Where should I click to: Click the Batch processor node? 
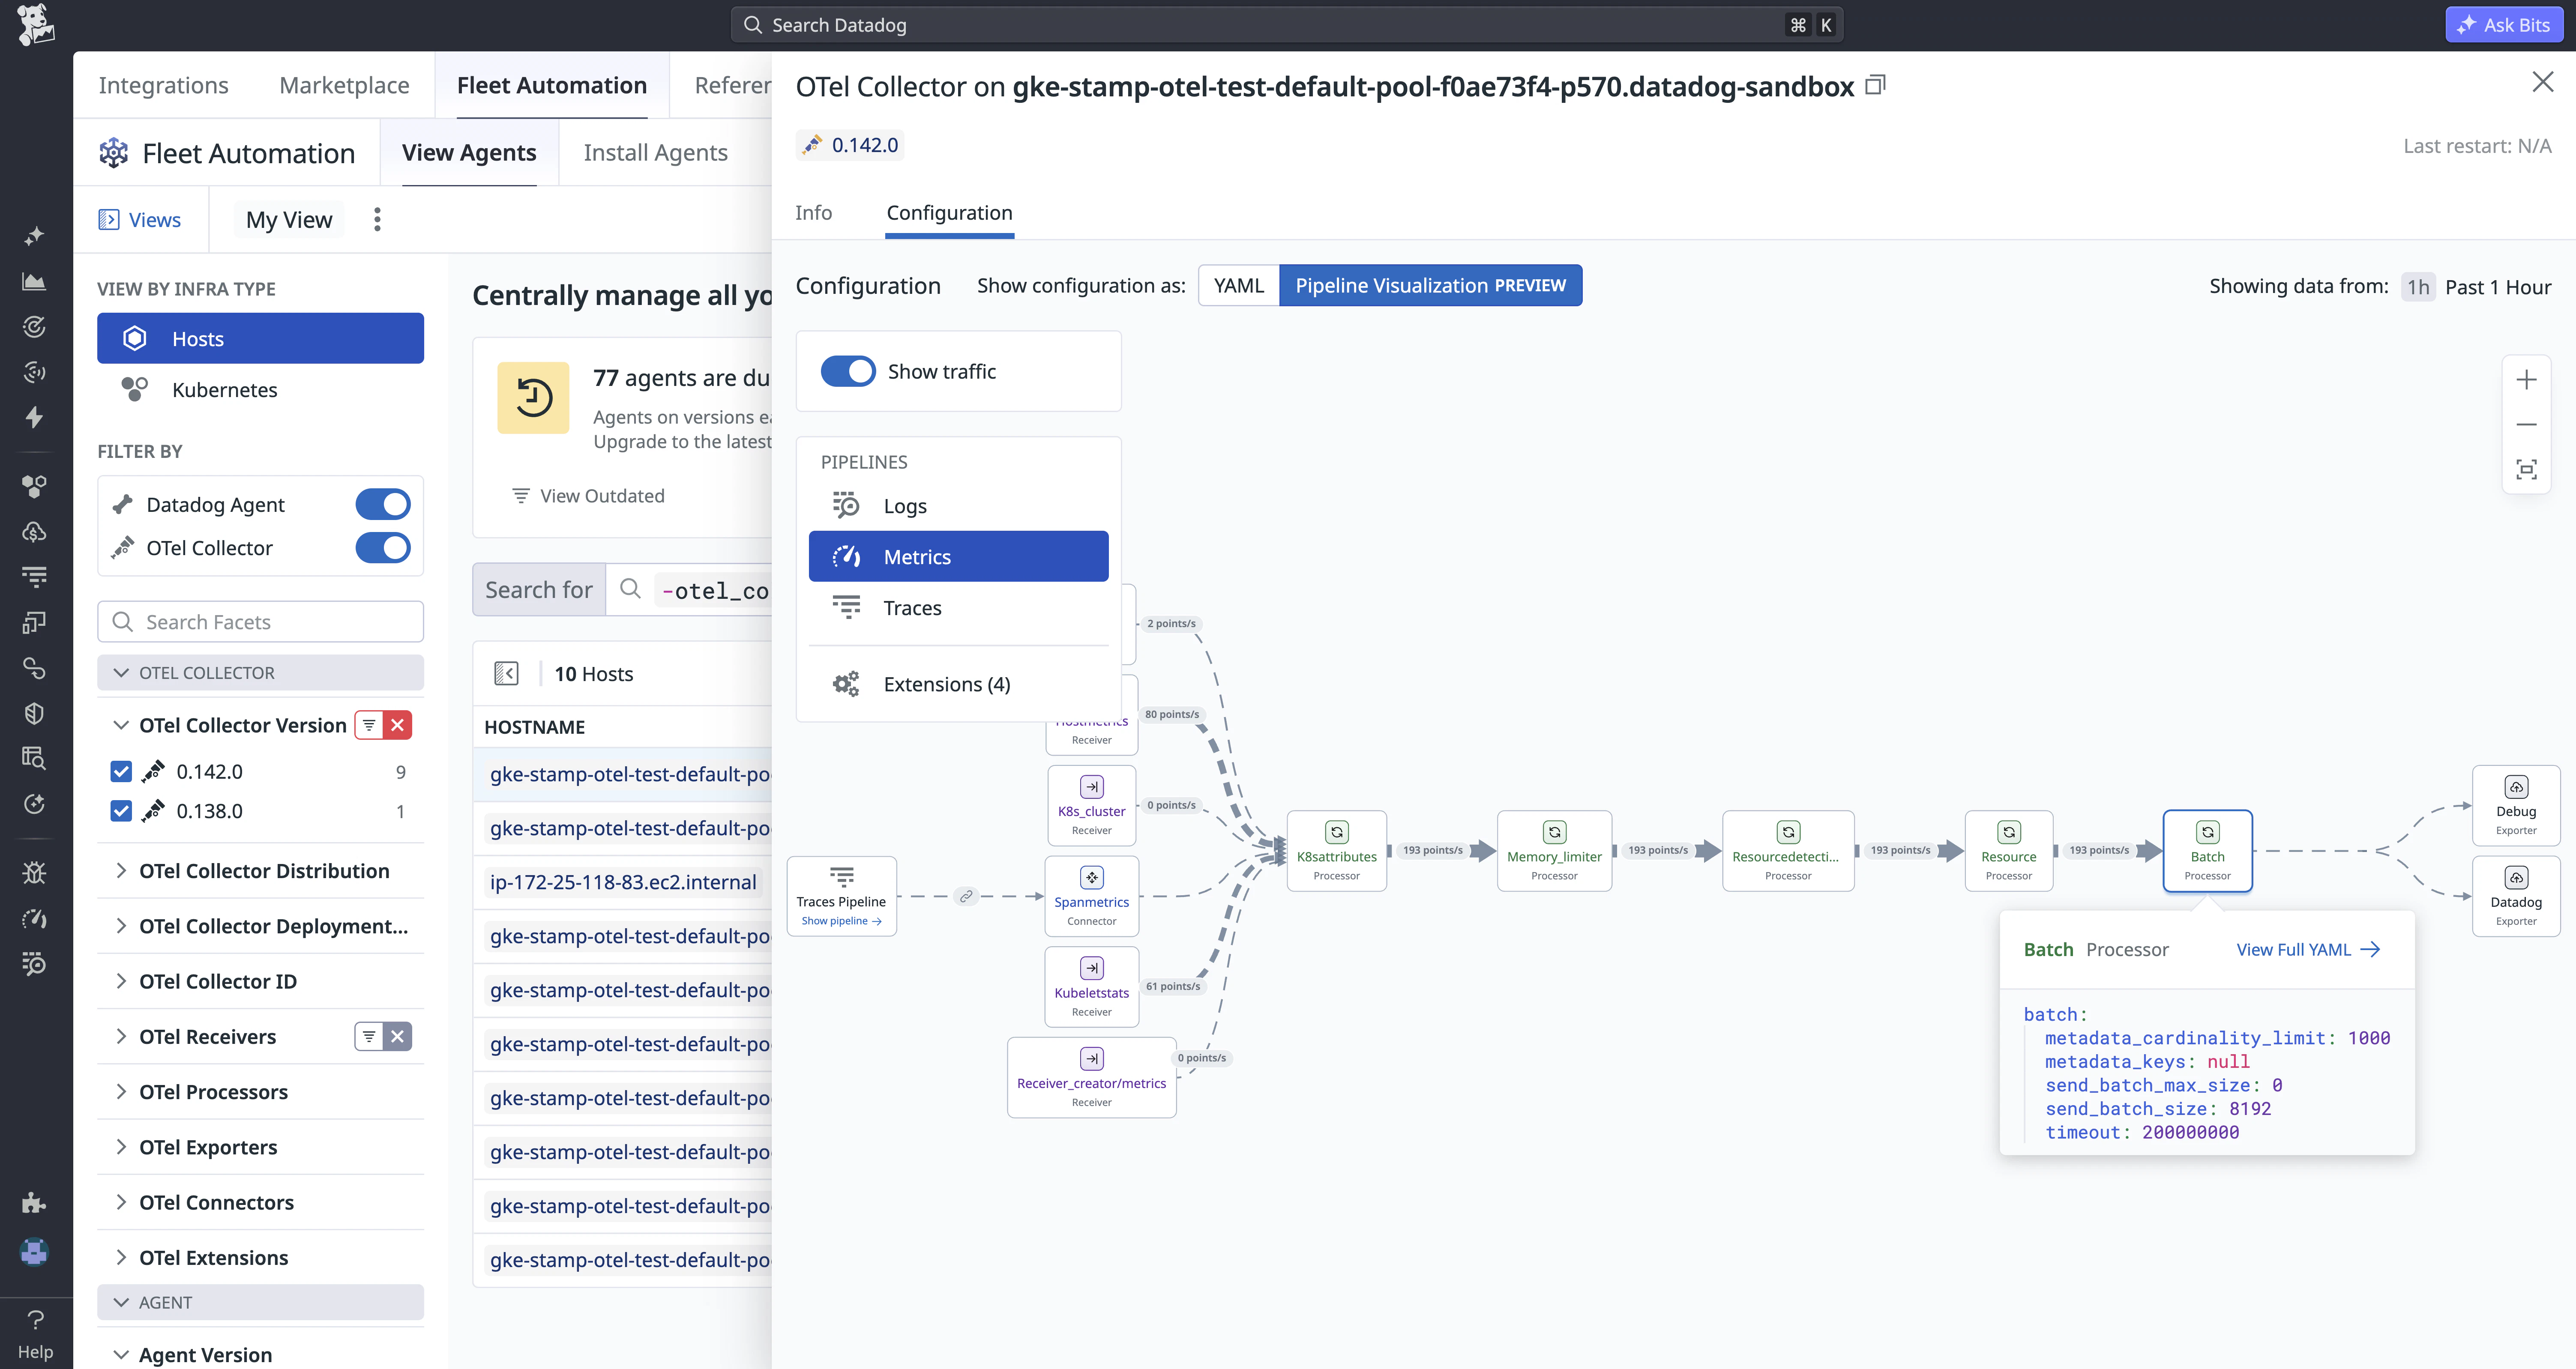coord(2207,851)
